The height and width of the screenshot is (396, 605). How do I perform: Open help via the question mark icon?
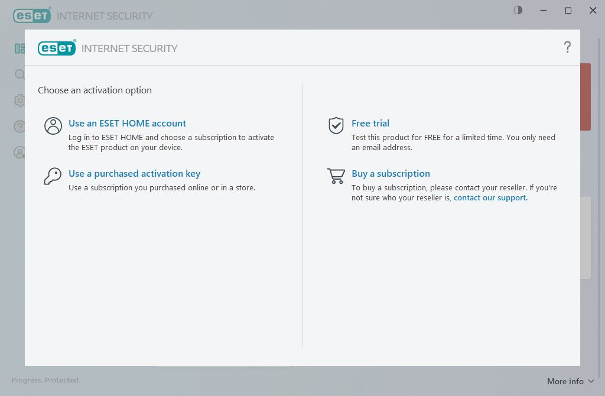click(567, 47)
